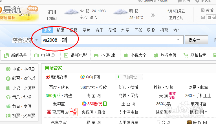
Task: Click the map icon beside 旅游度假
Action: tap(156, 56)
